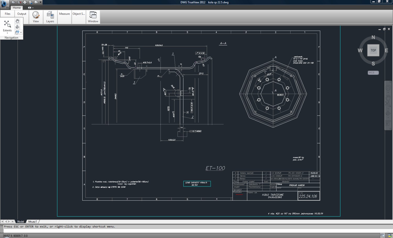Open ribbon minimize options dropdown arrow
The image size is (393, 238).
pyautogui.click(x=33, y=8)
